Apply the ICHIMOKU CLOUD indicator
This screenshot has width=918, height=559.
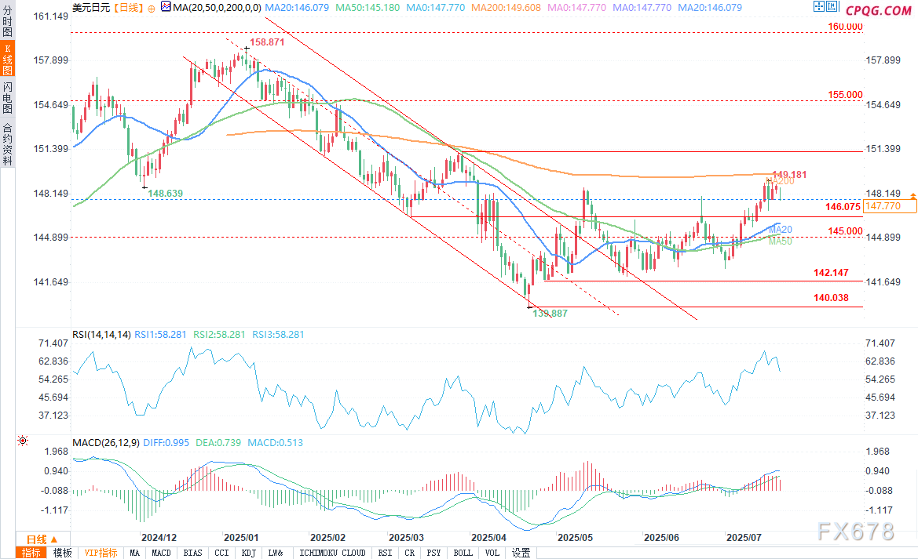click(x=332, y=553)
